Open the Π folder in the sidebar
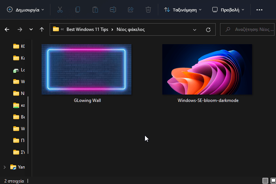 (x=19, y=141)
